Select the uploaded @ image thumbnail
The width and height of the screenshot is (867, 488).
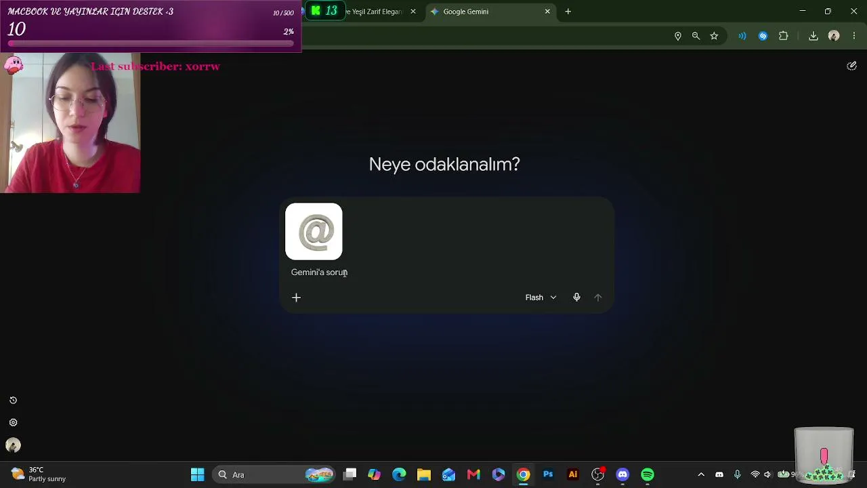click(314, 232)
